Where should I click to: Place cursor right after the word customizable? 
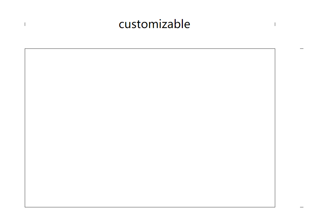tap(191, 24)
